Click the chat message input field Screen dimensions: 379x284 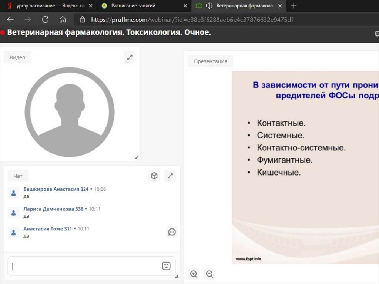[x=85, y=266]
